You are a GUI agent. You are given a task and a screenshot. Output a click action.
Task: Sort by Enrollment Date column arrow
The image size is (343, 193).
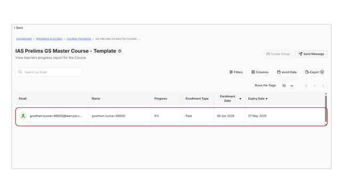point(240,99)
